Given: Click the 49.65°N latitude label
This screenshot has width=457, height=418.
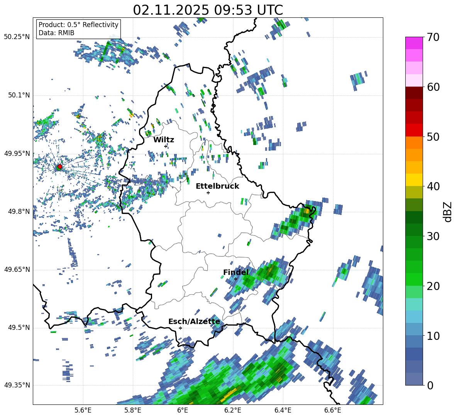Looking at the screenshot, I should pyautogui.click(x=17, y=269).
